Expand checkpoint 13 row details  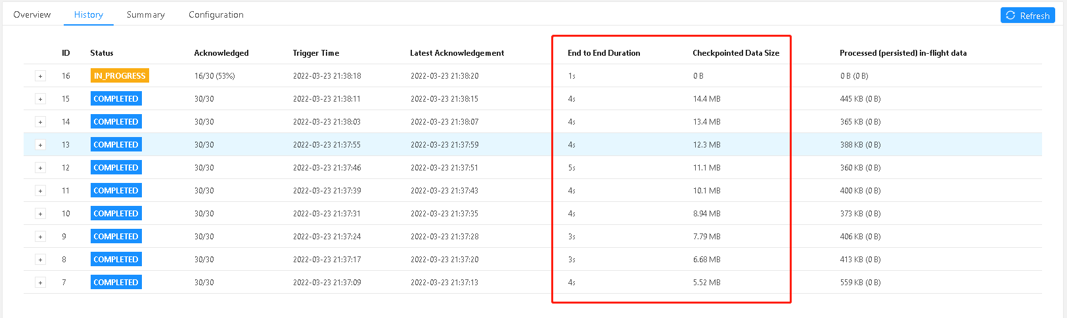coord(40,145)
